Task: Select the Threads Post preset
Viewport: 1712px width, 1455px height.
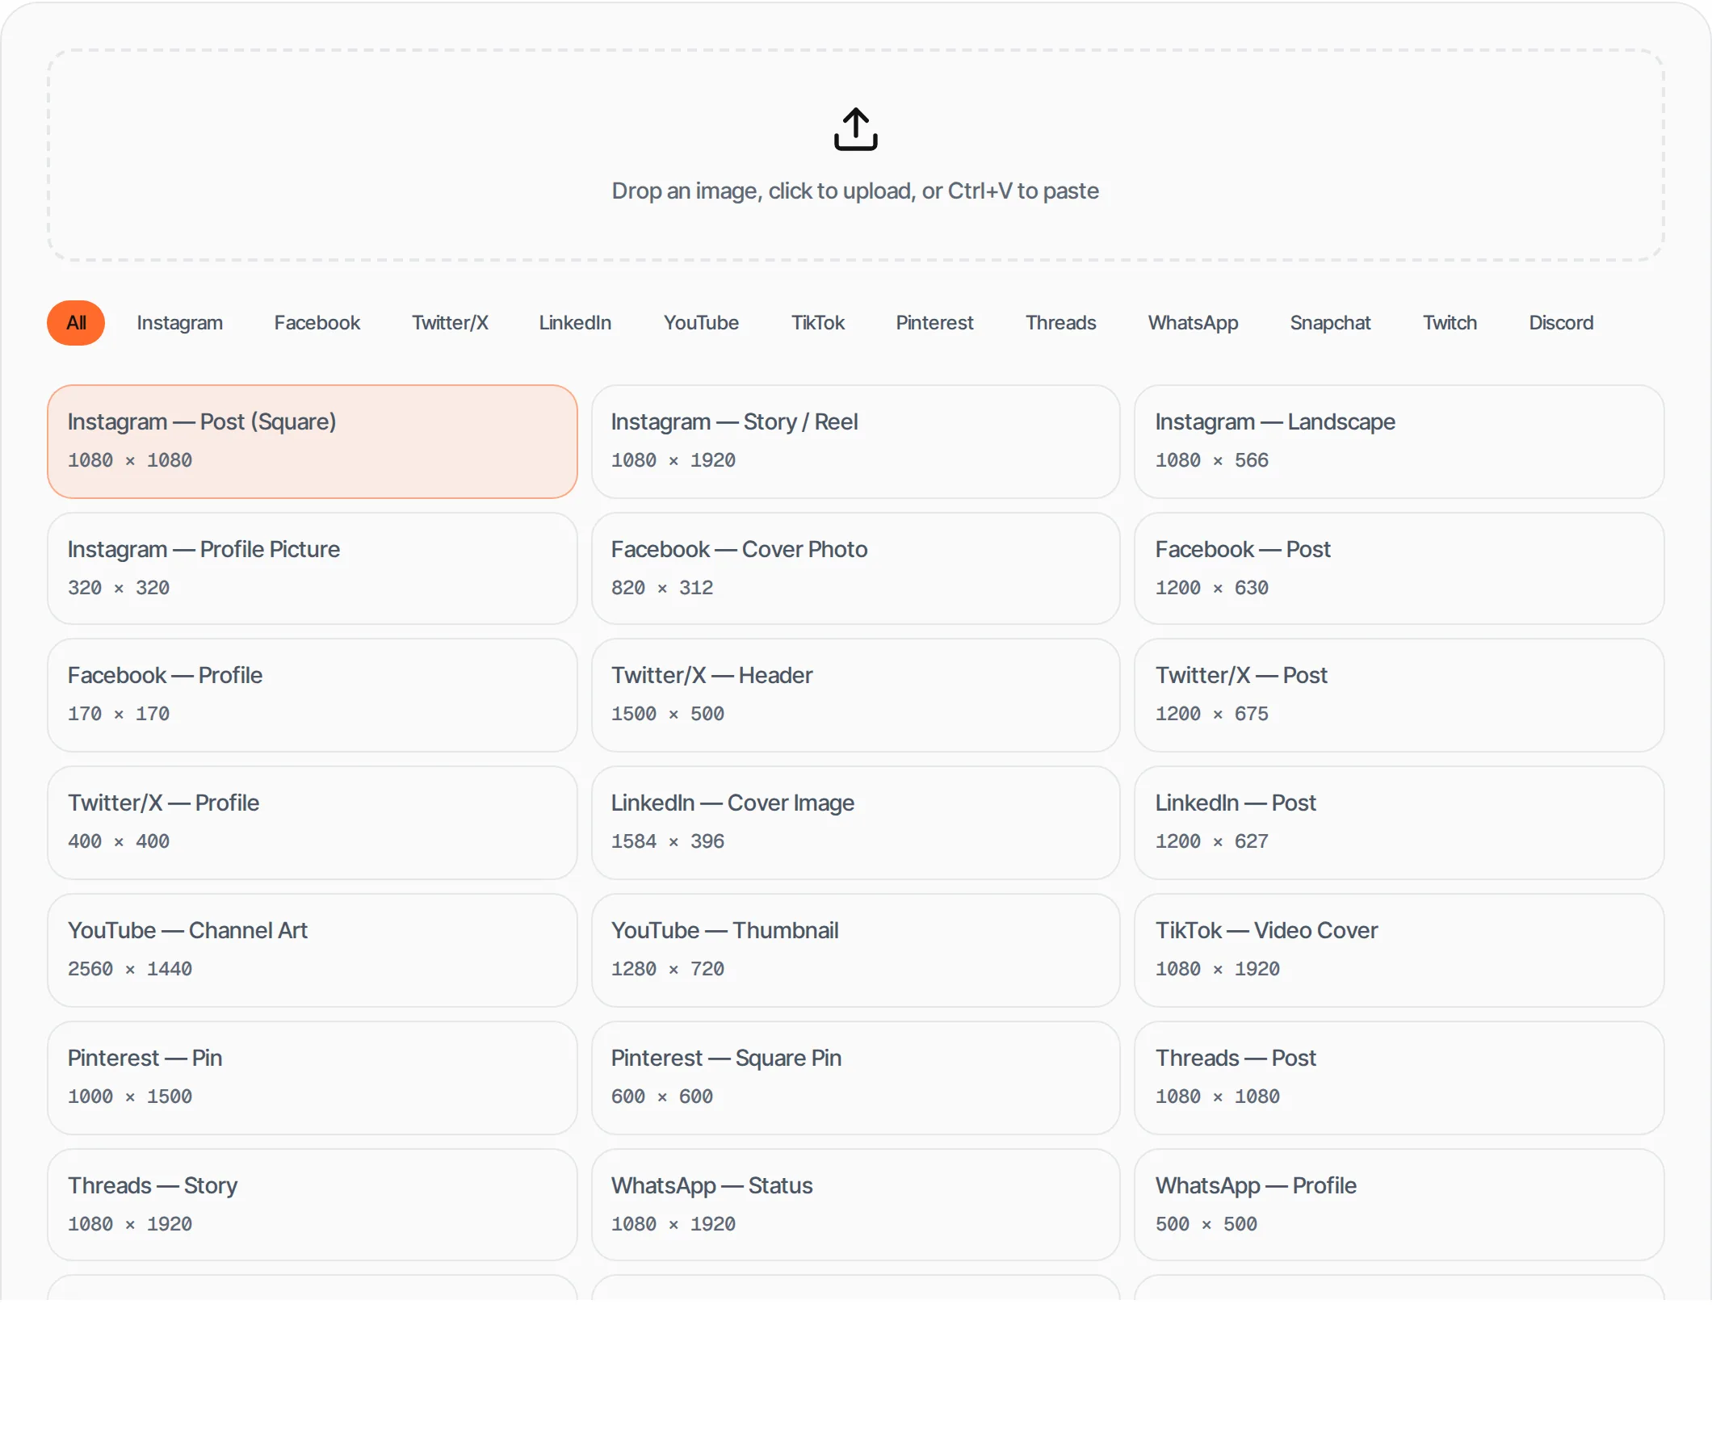Action: (x=1399, y=1077)
